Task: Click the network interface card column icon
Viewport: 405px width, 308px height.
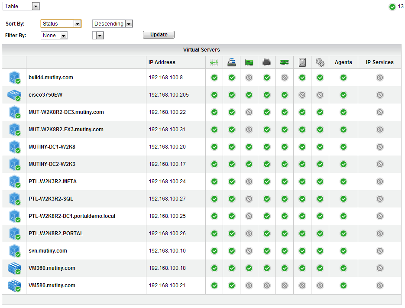Action: click(249, 62)
